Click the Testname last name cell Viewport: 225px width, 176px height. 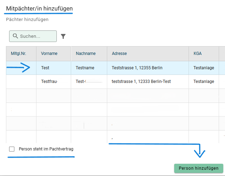[x=86, y=68]
